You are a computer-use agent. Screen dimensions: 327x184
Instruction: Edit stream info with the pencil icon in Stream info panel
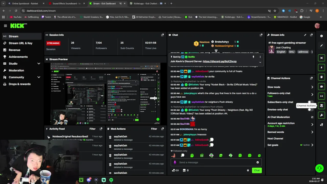pos(305,35)
